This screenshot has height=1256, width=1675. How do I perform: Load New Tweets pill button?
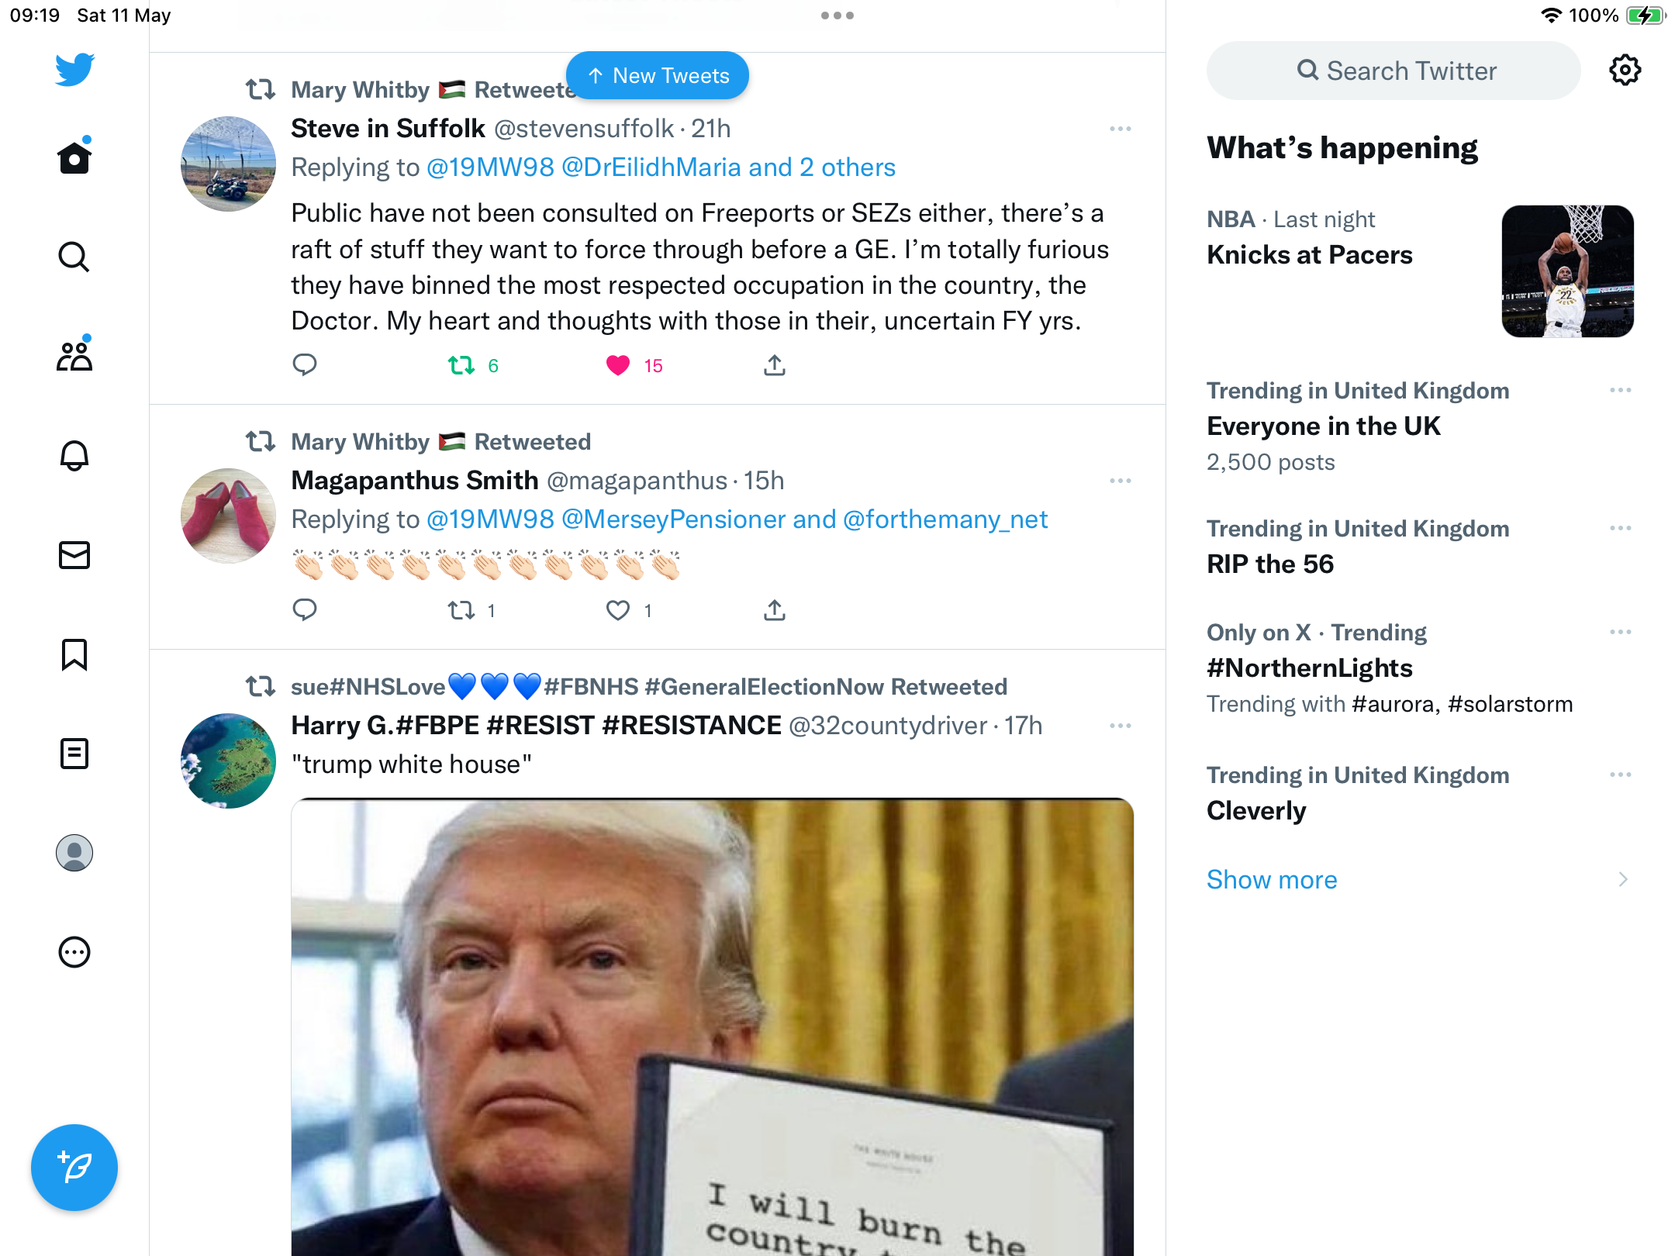point(658,75)
